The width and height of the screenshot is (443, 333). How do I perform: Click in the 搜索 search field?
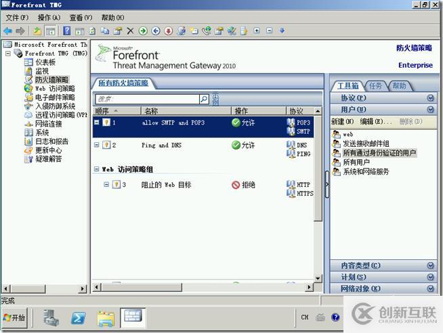(x=147, y=99)
